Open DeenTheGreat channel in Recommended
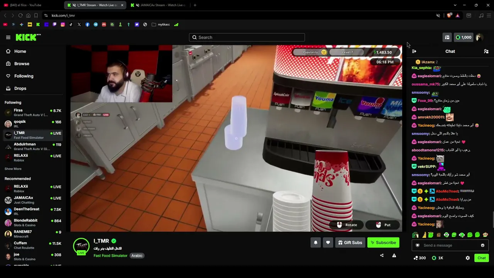Image resolution: width=494 pixels, height=278 pixels. coord(33,211)
